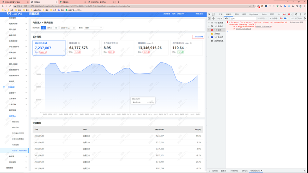The image size is (308, 173).
Task: Click the 2022-04-23 date input
Action: click(68, 28)
